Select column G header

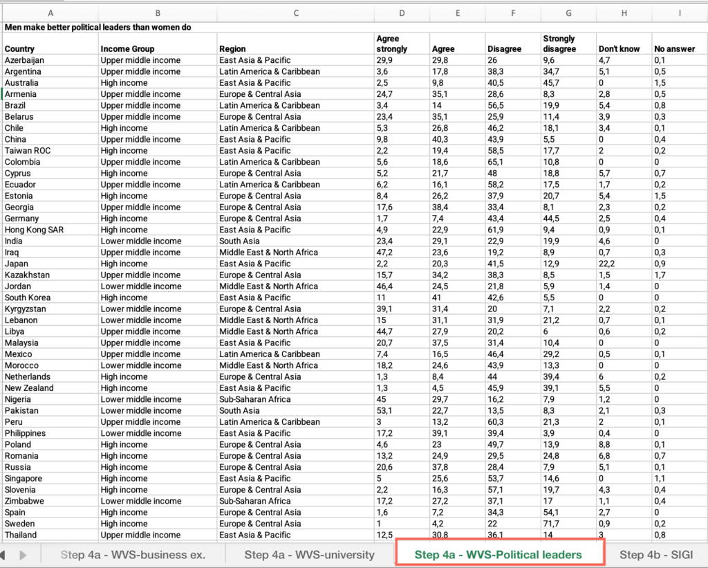tap(568, 13)
